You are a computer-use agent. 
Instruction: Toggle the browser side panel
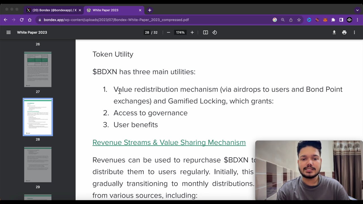341,20
